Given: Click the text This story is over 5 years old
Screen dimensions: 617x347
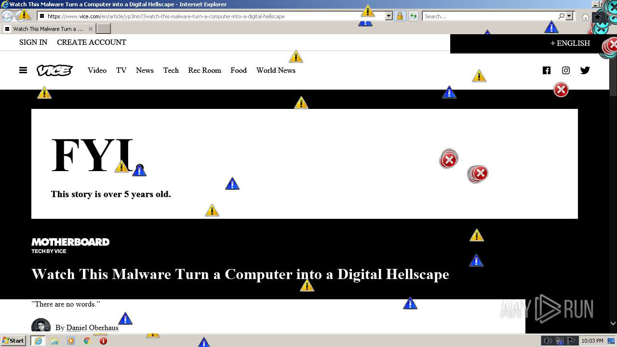Looking at the screenshot, I should 111,194.
